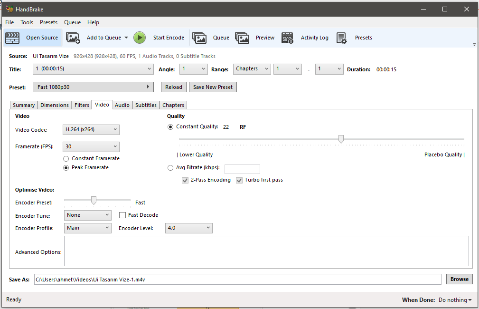
Task: Select the Constant Quality radio button
Action: pos(170,127)
